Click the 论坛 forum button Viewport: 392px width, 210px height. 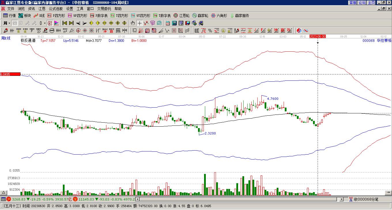point(362,3)
